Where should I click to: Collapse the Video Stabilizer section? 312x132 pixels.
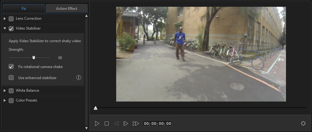click(5, 29)
